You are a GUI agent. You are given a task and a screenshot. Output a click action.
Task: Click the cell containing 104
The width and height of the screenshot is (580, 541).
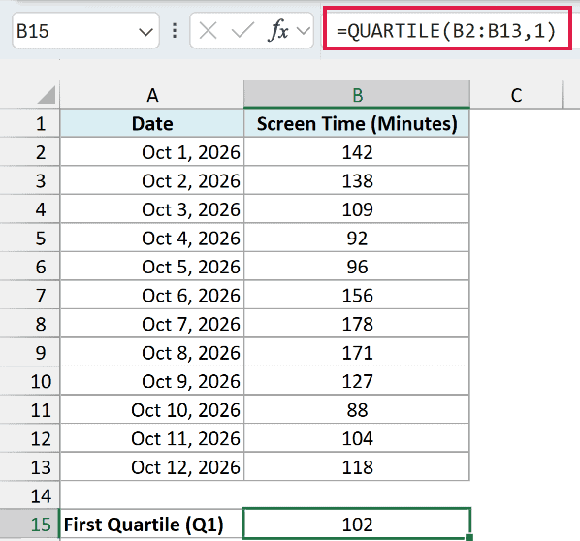click(357, 438)
